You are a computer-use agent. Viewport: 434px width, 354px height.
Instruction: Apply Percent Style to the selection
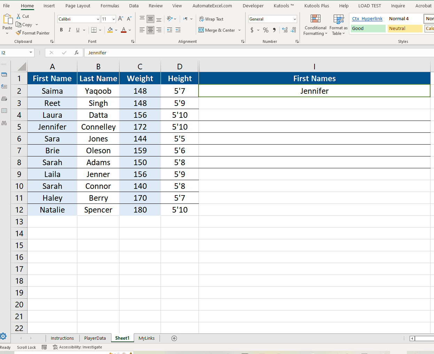(265, 30)
